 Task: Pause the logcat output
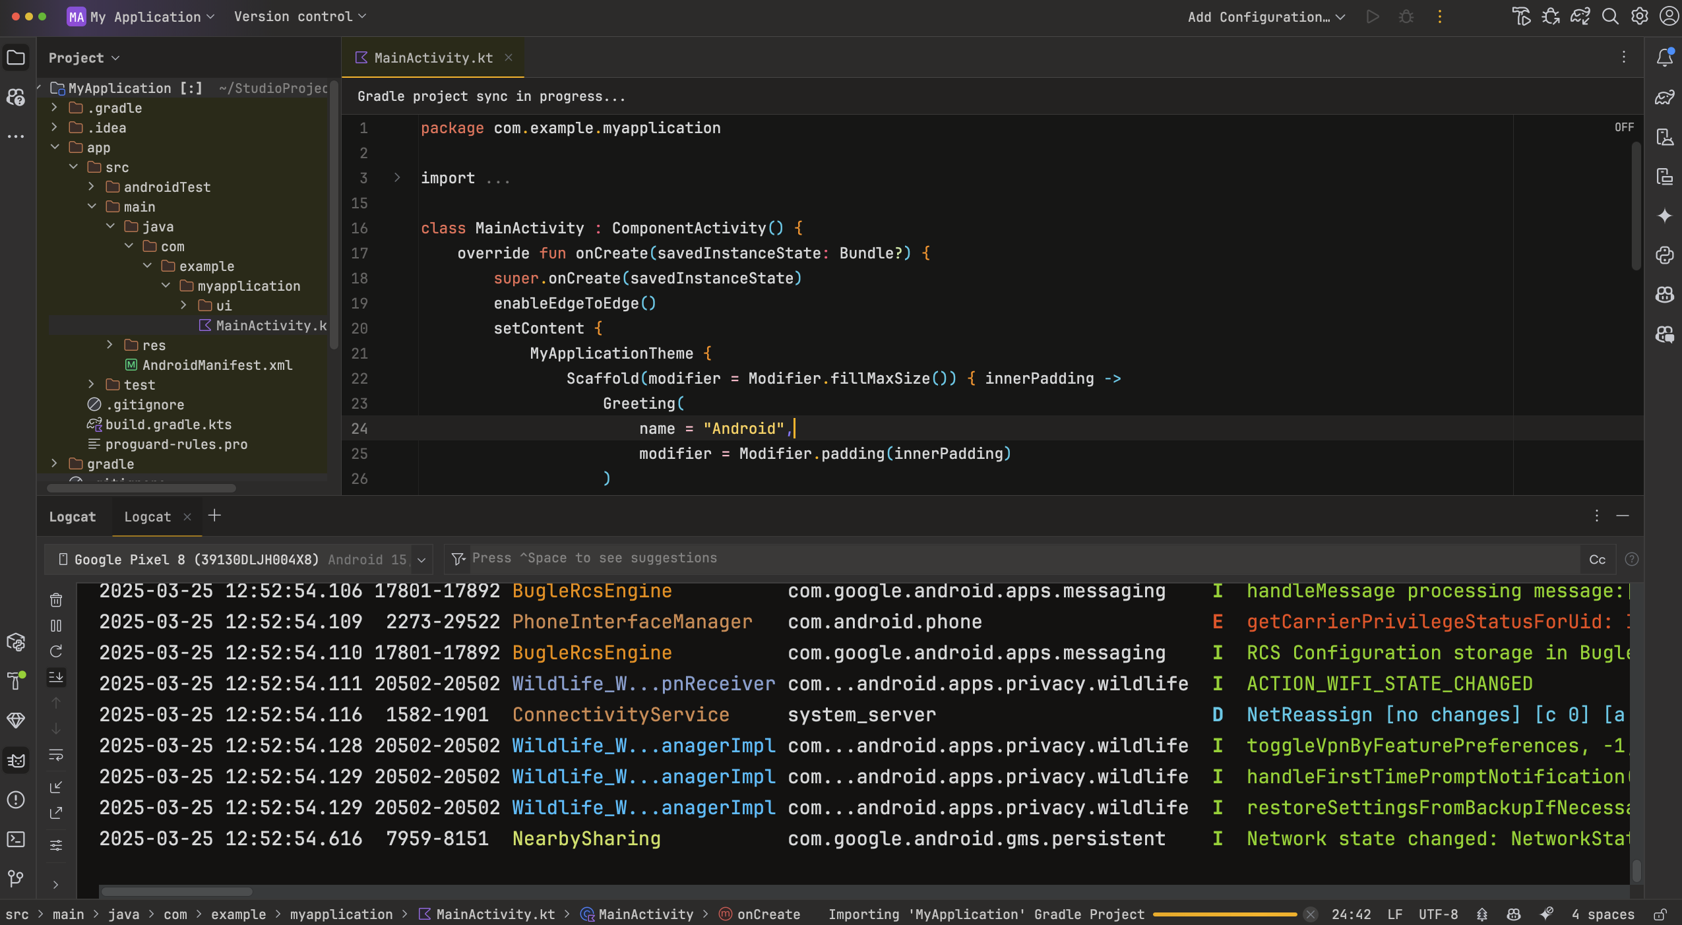pos(56,626)
